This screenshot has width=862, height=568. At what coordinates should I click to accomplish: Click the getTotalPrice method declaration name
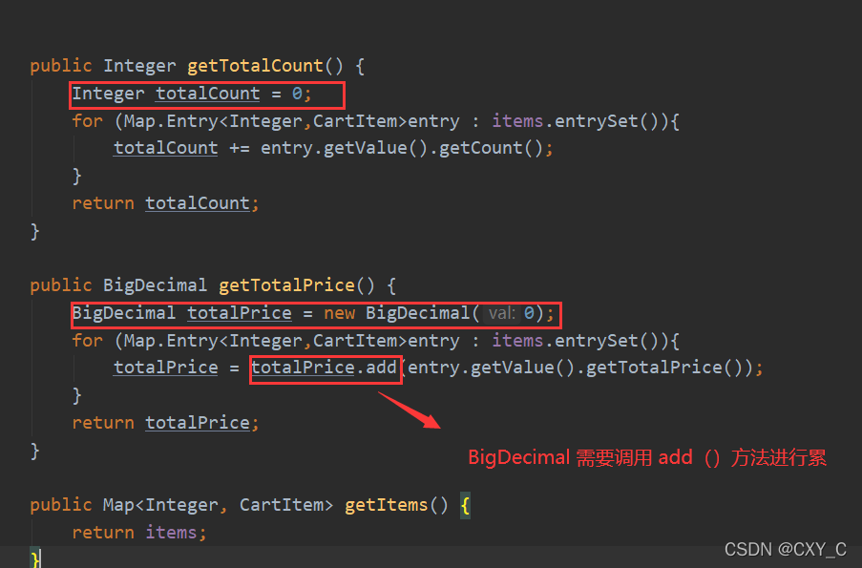286,285
